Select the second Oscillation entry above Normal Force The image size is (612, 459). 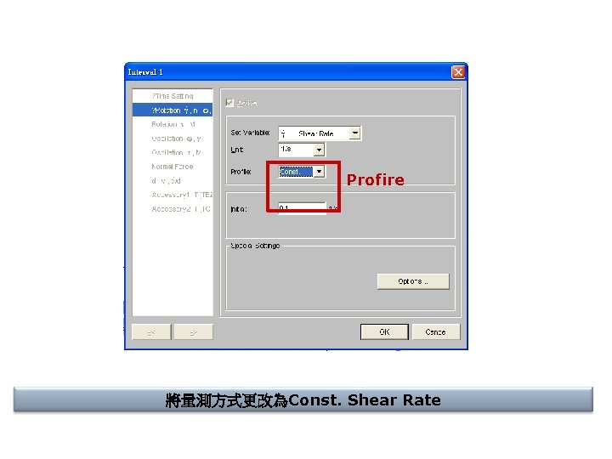(x=173, y=153)
